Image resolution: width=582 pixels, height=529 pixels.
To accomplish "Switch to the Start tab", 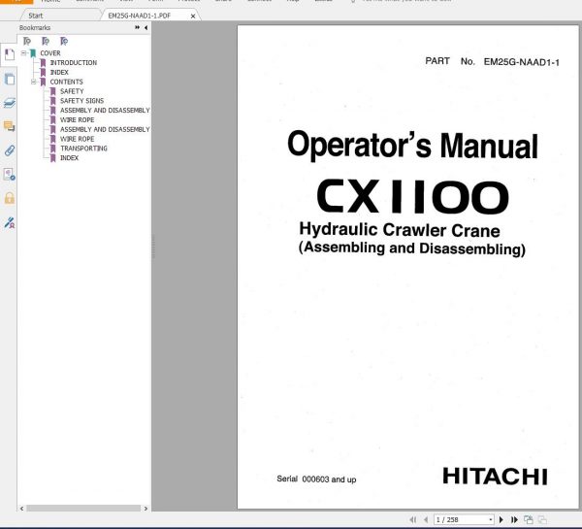I will tap(36, 16).
